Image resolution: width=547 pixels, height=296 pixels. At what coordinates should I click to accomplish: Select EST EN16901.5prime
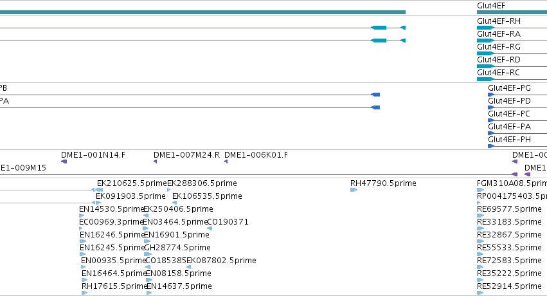coord(177,235)
